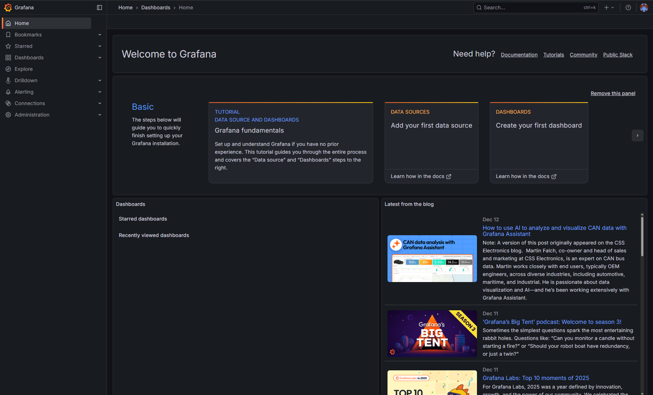Image resolution: width=653 pixels, height=395 pixels.
Task: Click the Alerting bell icon in sidebar
Action: click(x=8, y=92)
